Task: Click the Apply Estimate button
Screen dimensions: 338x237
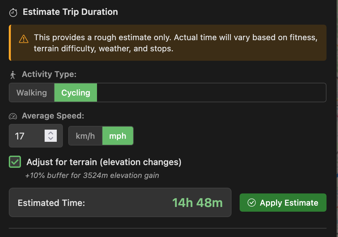Action: pyautogui.click(x=283, y=203)
